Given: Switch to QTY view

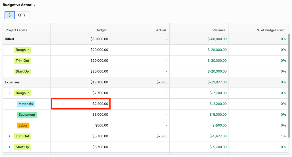Looking at the screenshot, I should pyautogui.click(x=22, y=15).
